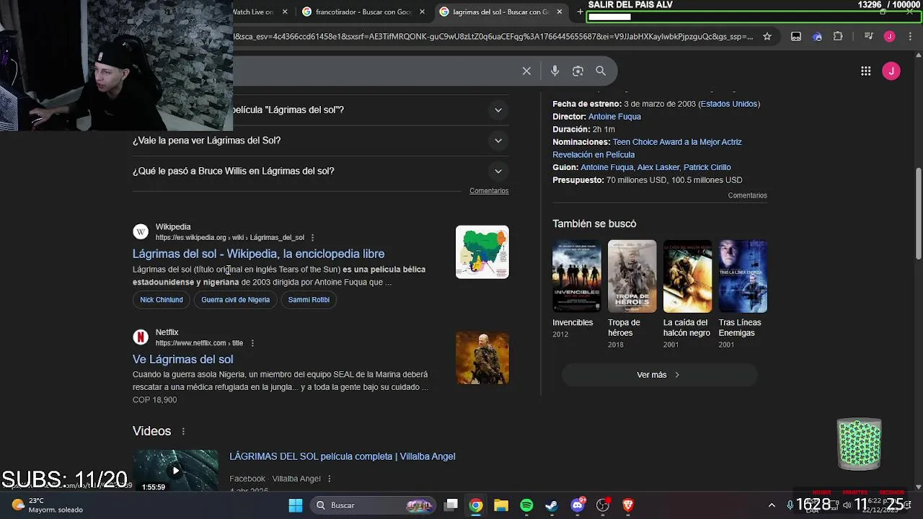The height and width of the screenshot is (519, 923).
Task: Open Antoine Fuqua director link
Action: 614,117
